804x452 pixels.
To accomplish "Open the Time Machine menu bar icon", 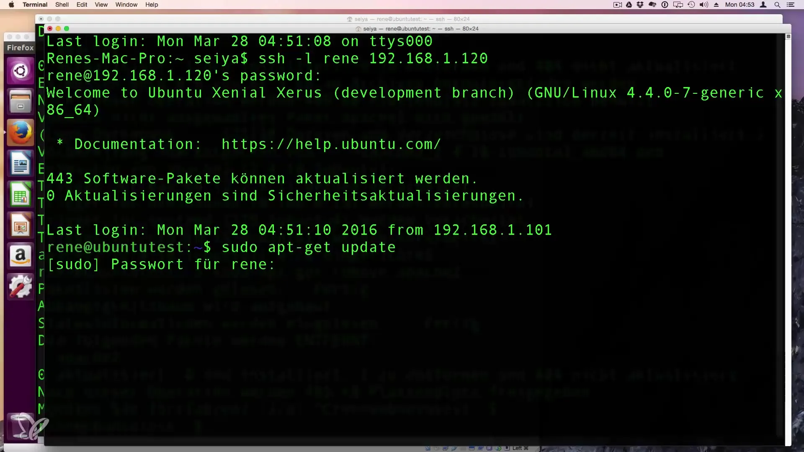I will tap(691, 5).
